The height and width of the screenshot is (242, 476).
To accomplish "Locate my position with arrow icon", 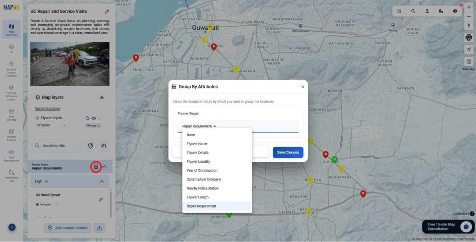I will [469, 49].
